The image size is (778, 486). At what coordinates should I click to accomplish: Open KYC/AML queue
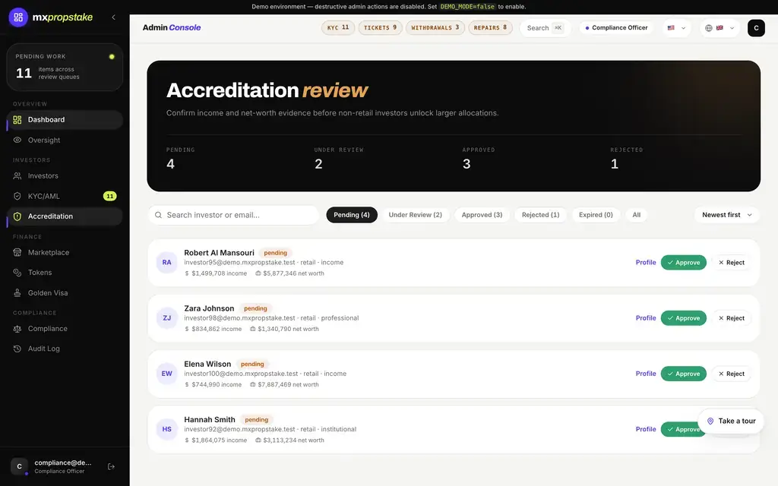tap(65, 196)
